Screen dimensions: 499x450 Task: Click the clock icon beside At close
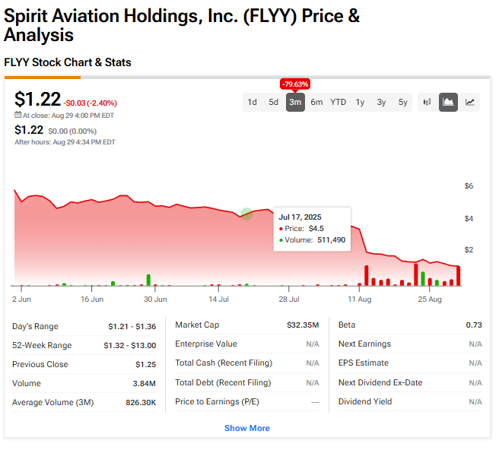pos(18,116)
